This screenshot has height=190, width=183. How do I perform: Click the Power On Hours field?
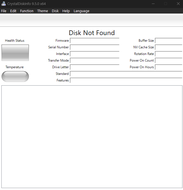point(169,67)
